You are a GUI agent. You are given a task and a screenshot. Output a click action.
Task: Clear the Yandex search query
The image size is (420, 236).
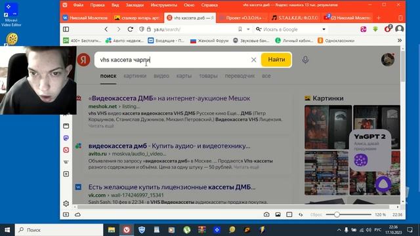click(253, 60)
